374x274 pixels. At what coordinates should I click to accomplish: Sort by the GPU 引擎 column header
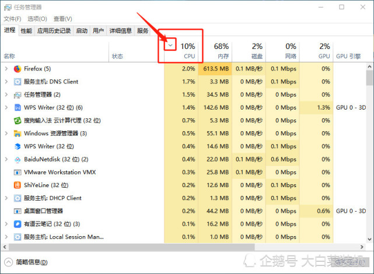click(x=349, y=51)
